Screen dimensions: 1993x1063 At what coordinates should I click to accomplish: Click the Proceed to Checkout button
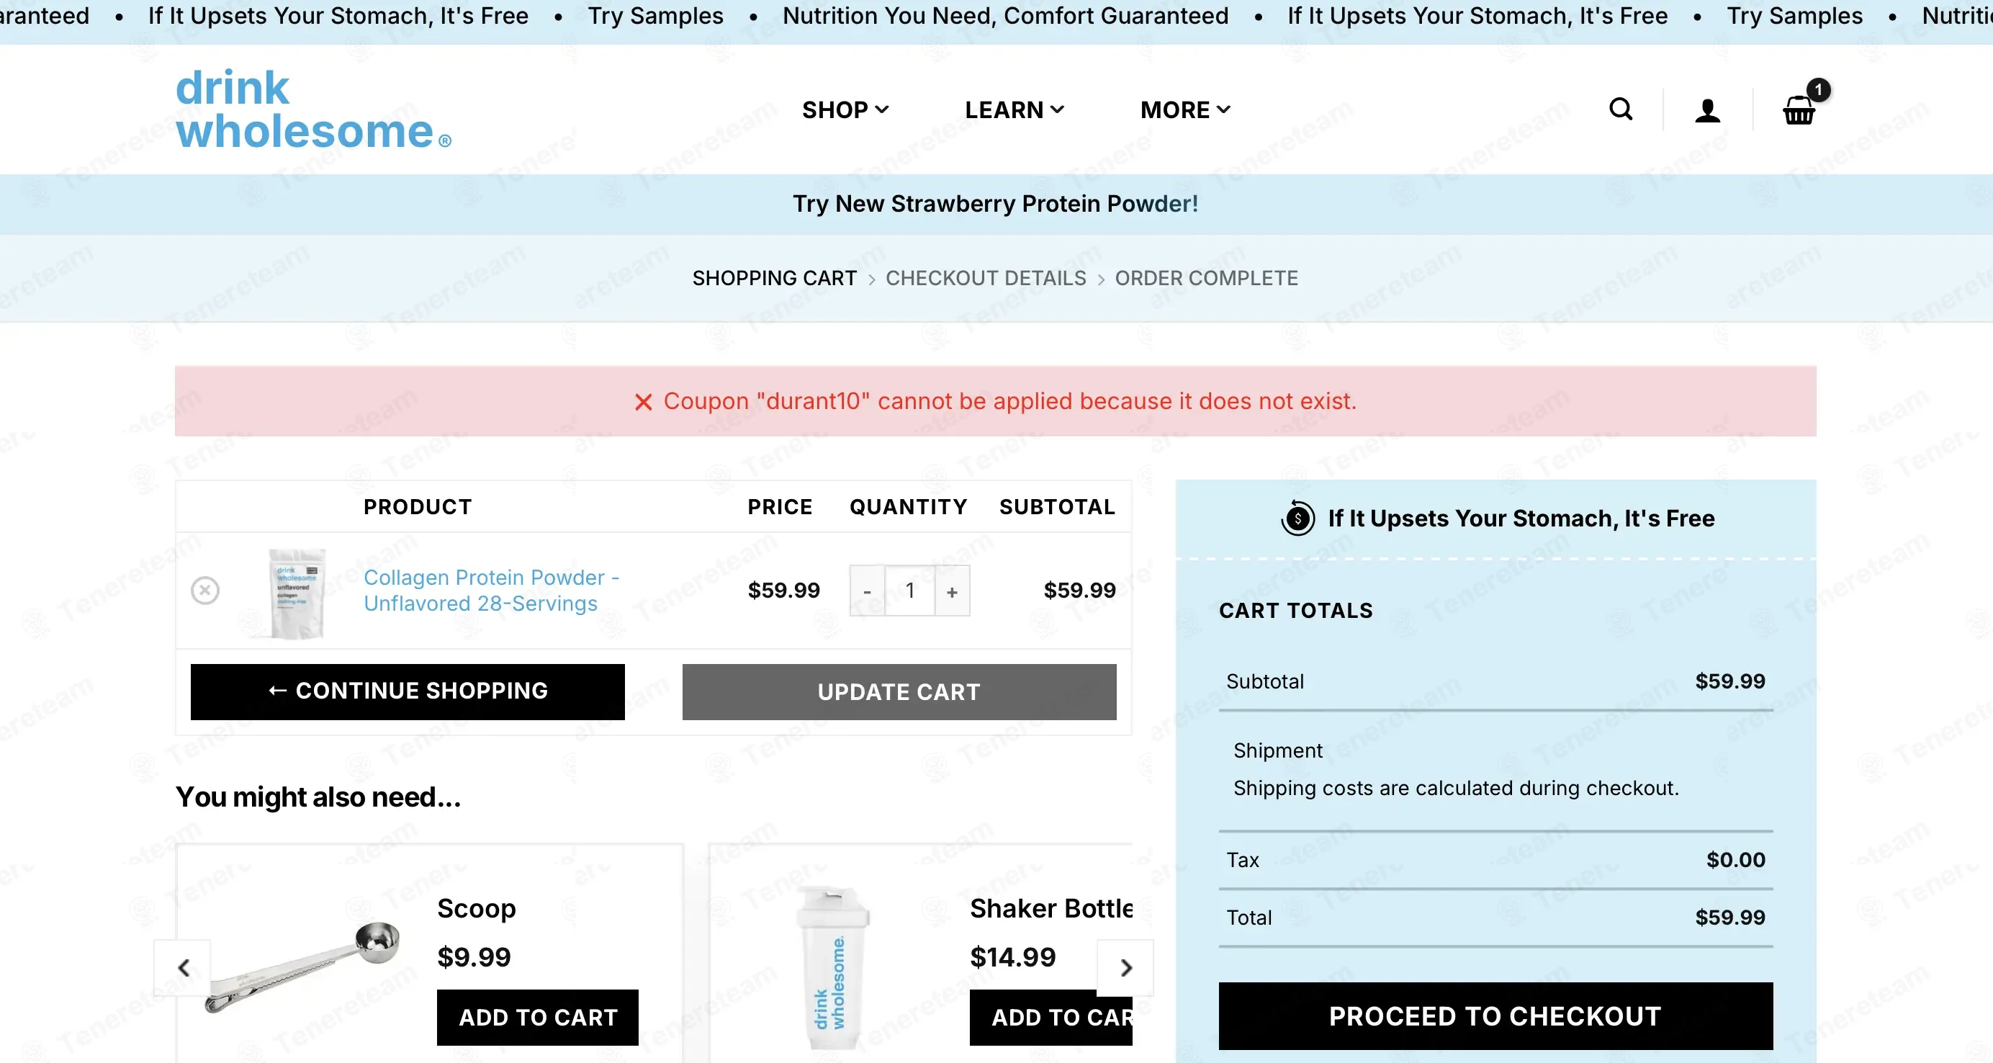tap(1495, 1015)
